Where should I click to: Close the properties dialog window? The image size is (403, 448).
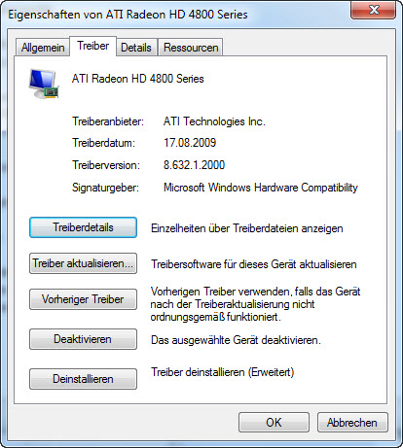pyautogui.click(x=374, y=10)
